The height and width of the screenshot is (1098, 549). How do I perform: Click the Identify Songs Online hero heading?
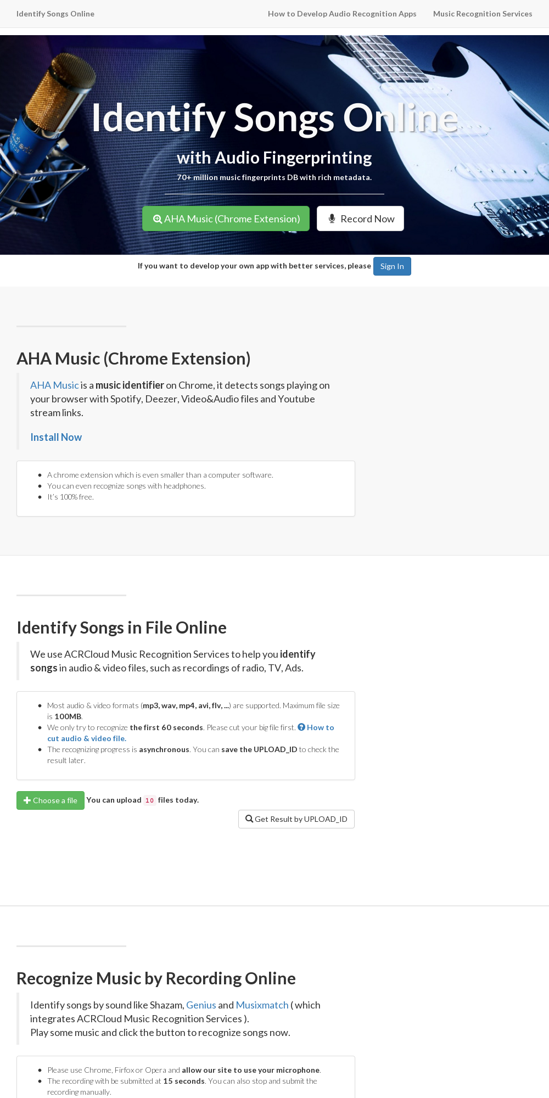coord(274,117)
